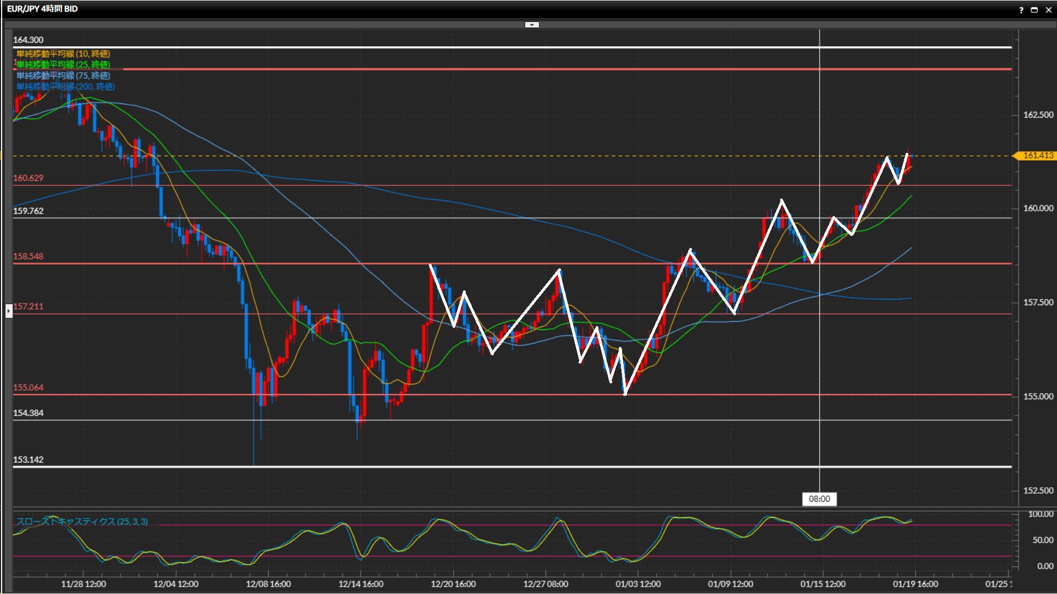Select the 164.300 white horizontal line label
1057x594 pixels.
coord(28,40)
